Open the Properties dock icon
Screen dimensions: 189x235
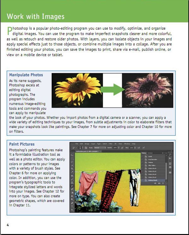(170, 163)
